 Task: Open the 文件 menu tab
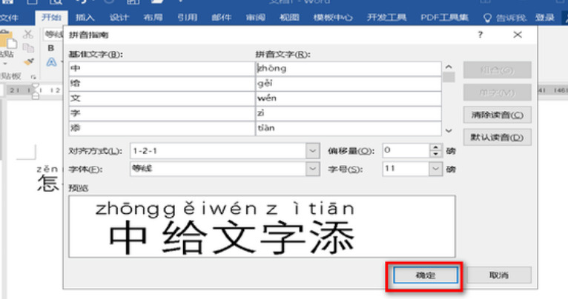(x=10, y=18)
